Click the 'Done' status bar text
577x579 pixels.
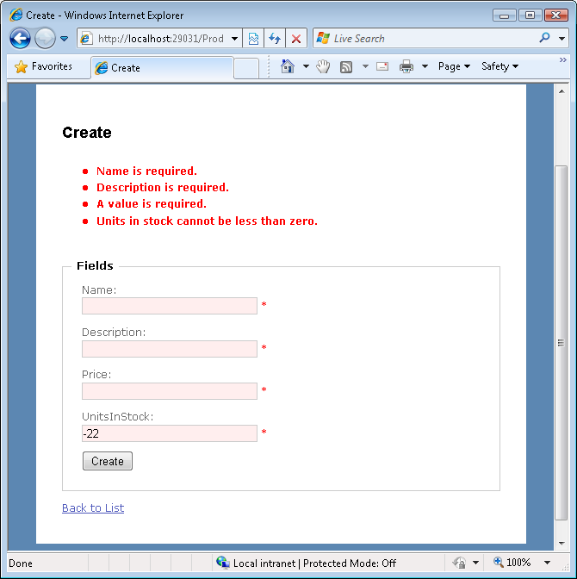point(21,563)
